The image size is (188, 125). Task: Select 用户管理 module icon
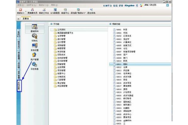[x=34, y=57]
